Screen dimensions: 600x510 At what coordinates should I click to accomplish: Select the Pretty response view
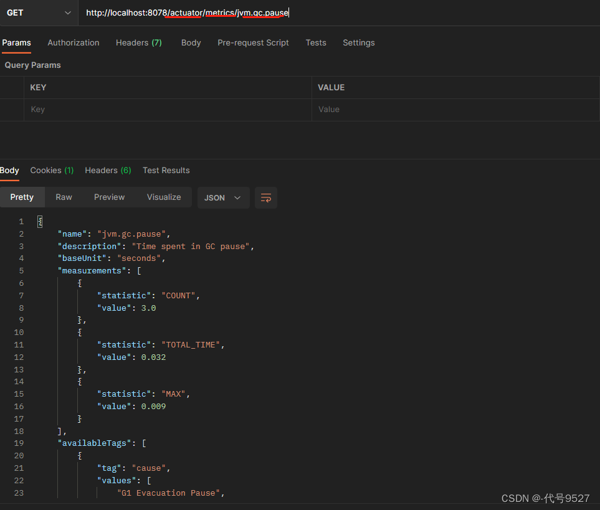22,197
